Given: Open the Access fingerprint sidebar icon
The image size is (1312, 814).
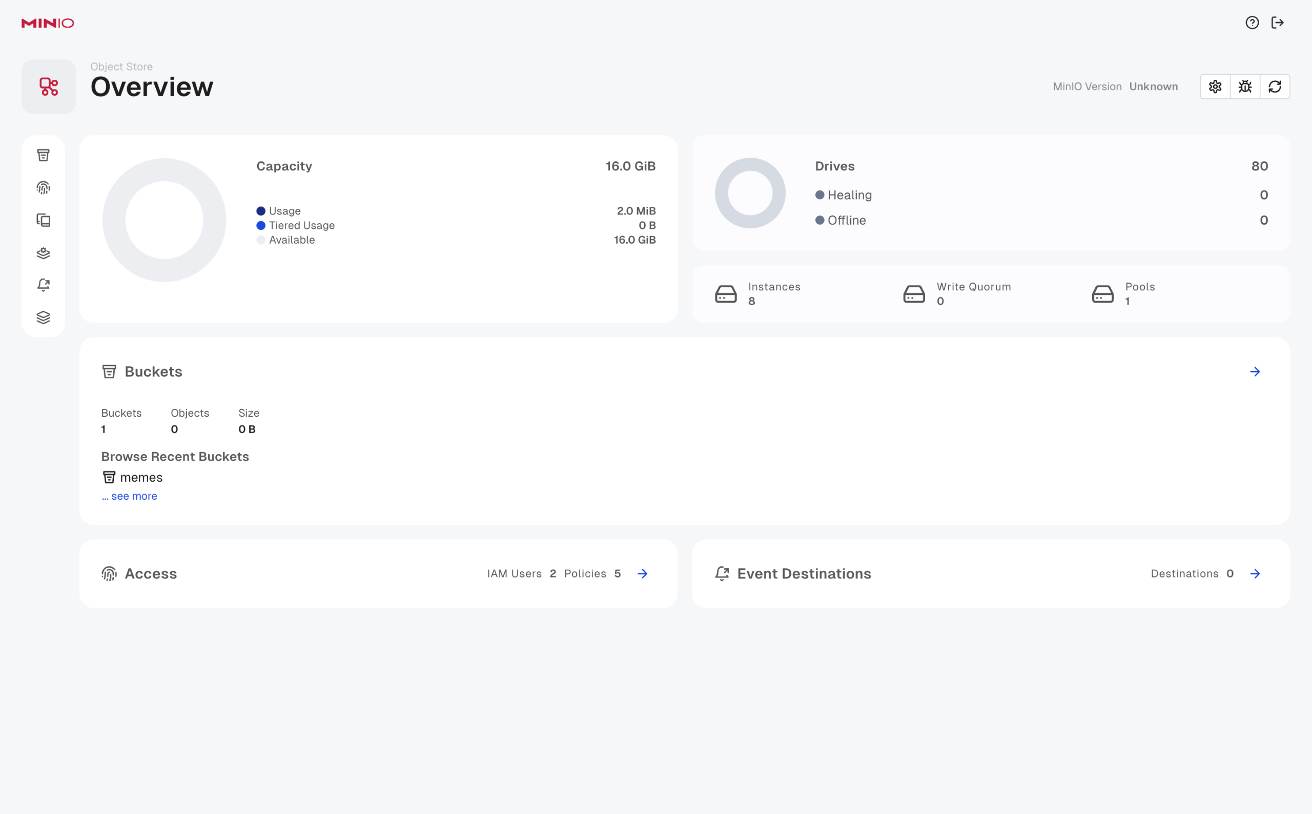Looking at the screenshot, I should click(43, 188).
